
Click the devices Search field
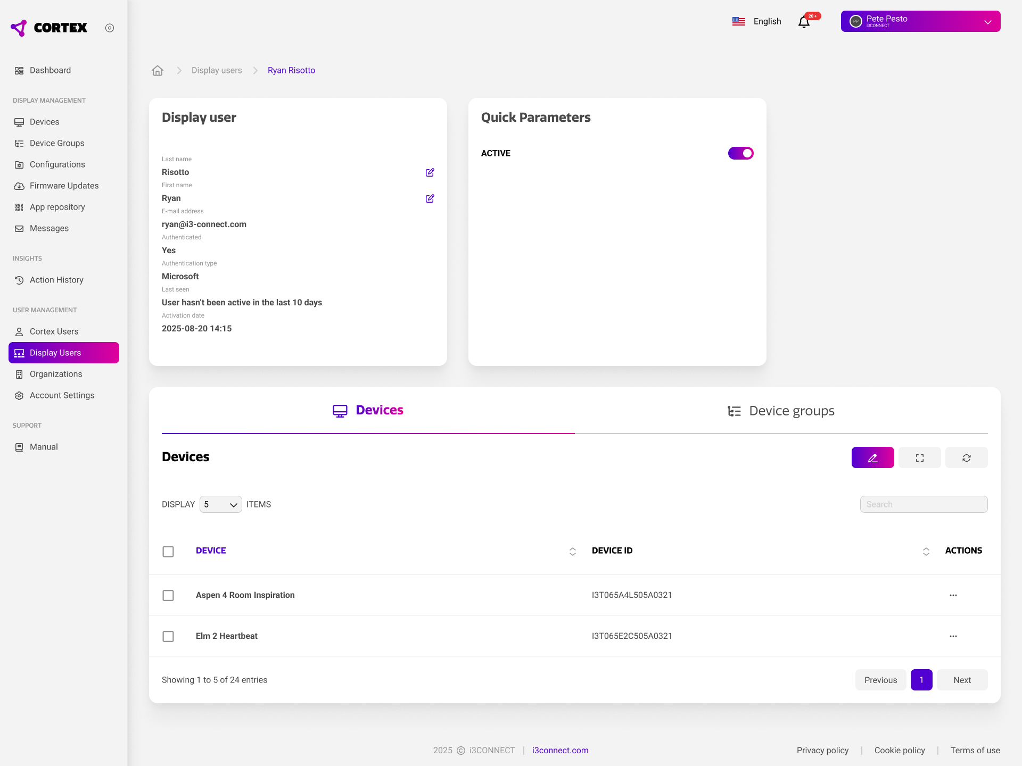tap(924, 504)
